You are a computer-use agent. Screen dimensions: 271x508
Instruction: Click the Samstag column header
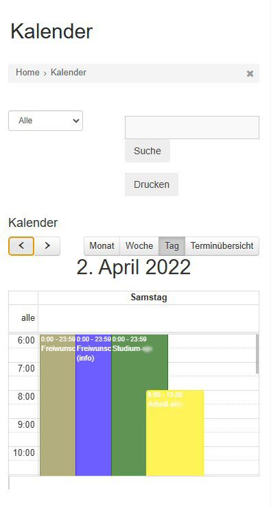[x=148, y=298]
